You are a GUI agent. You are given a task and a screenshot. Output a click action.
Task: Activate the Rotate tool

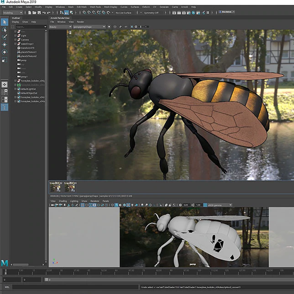point(4,51)
